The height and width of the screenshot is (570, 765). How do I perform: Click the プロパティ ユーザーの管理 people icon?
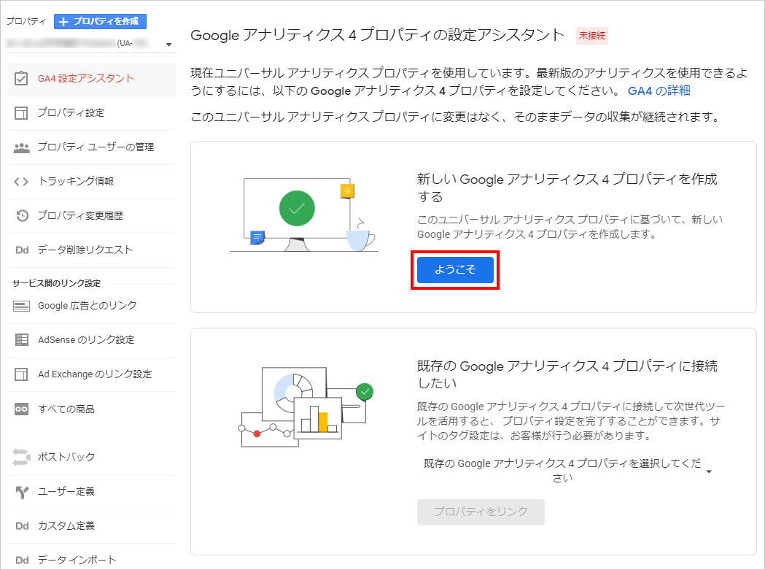coord(21,147)
